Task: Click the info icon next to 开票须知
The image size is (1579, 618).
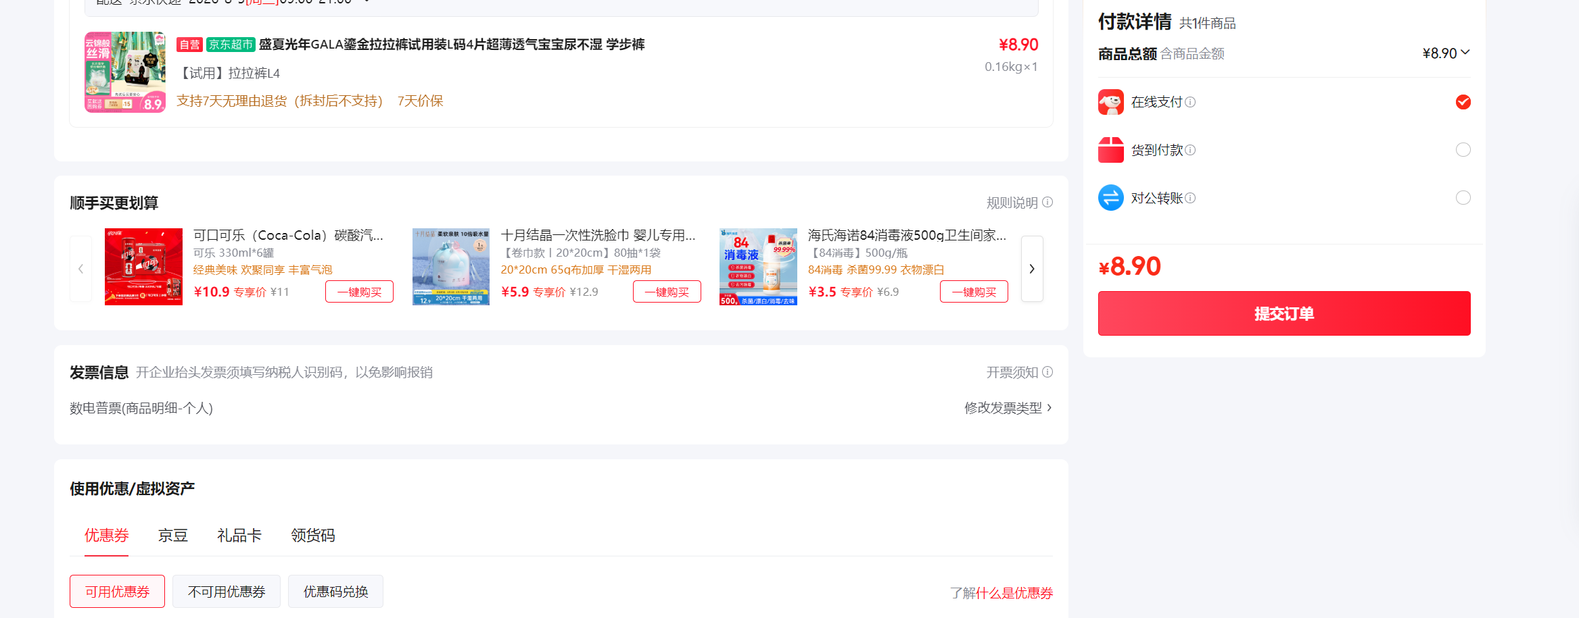Action: coord(1047,372)
